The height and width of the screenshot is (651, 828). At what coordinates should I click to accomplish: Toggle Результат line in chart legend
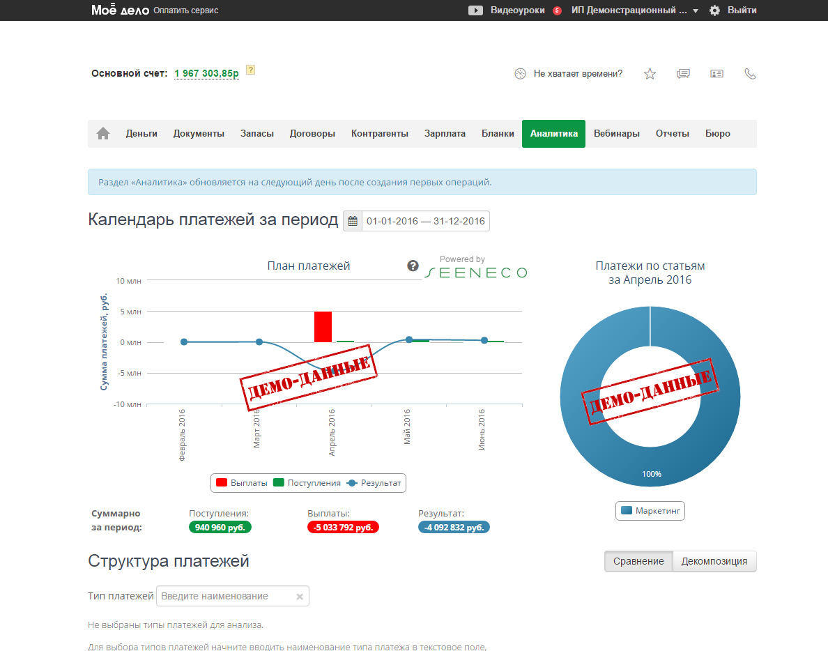click(375, 483)
